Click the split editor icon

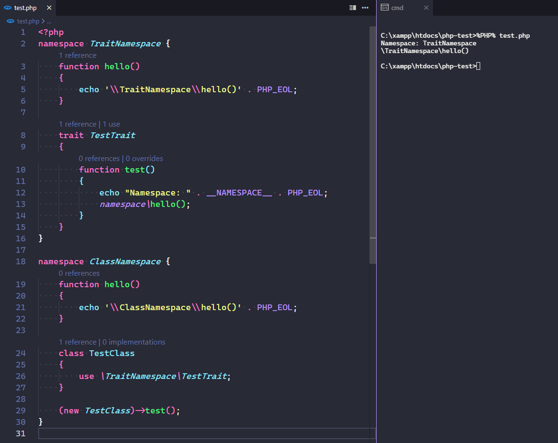click(x=353, y=8)
